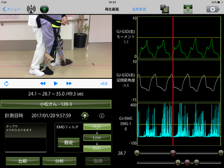Tap measurement date 2017/01/20 9:57:59
Viewport: 224px width, 168px height.
click(x=51, y=116)
